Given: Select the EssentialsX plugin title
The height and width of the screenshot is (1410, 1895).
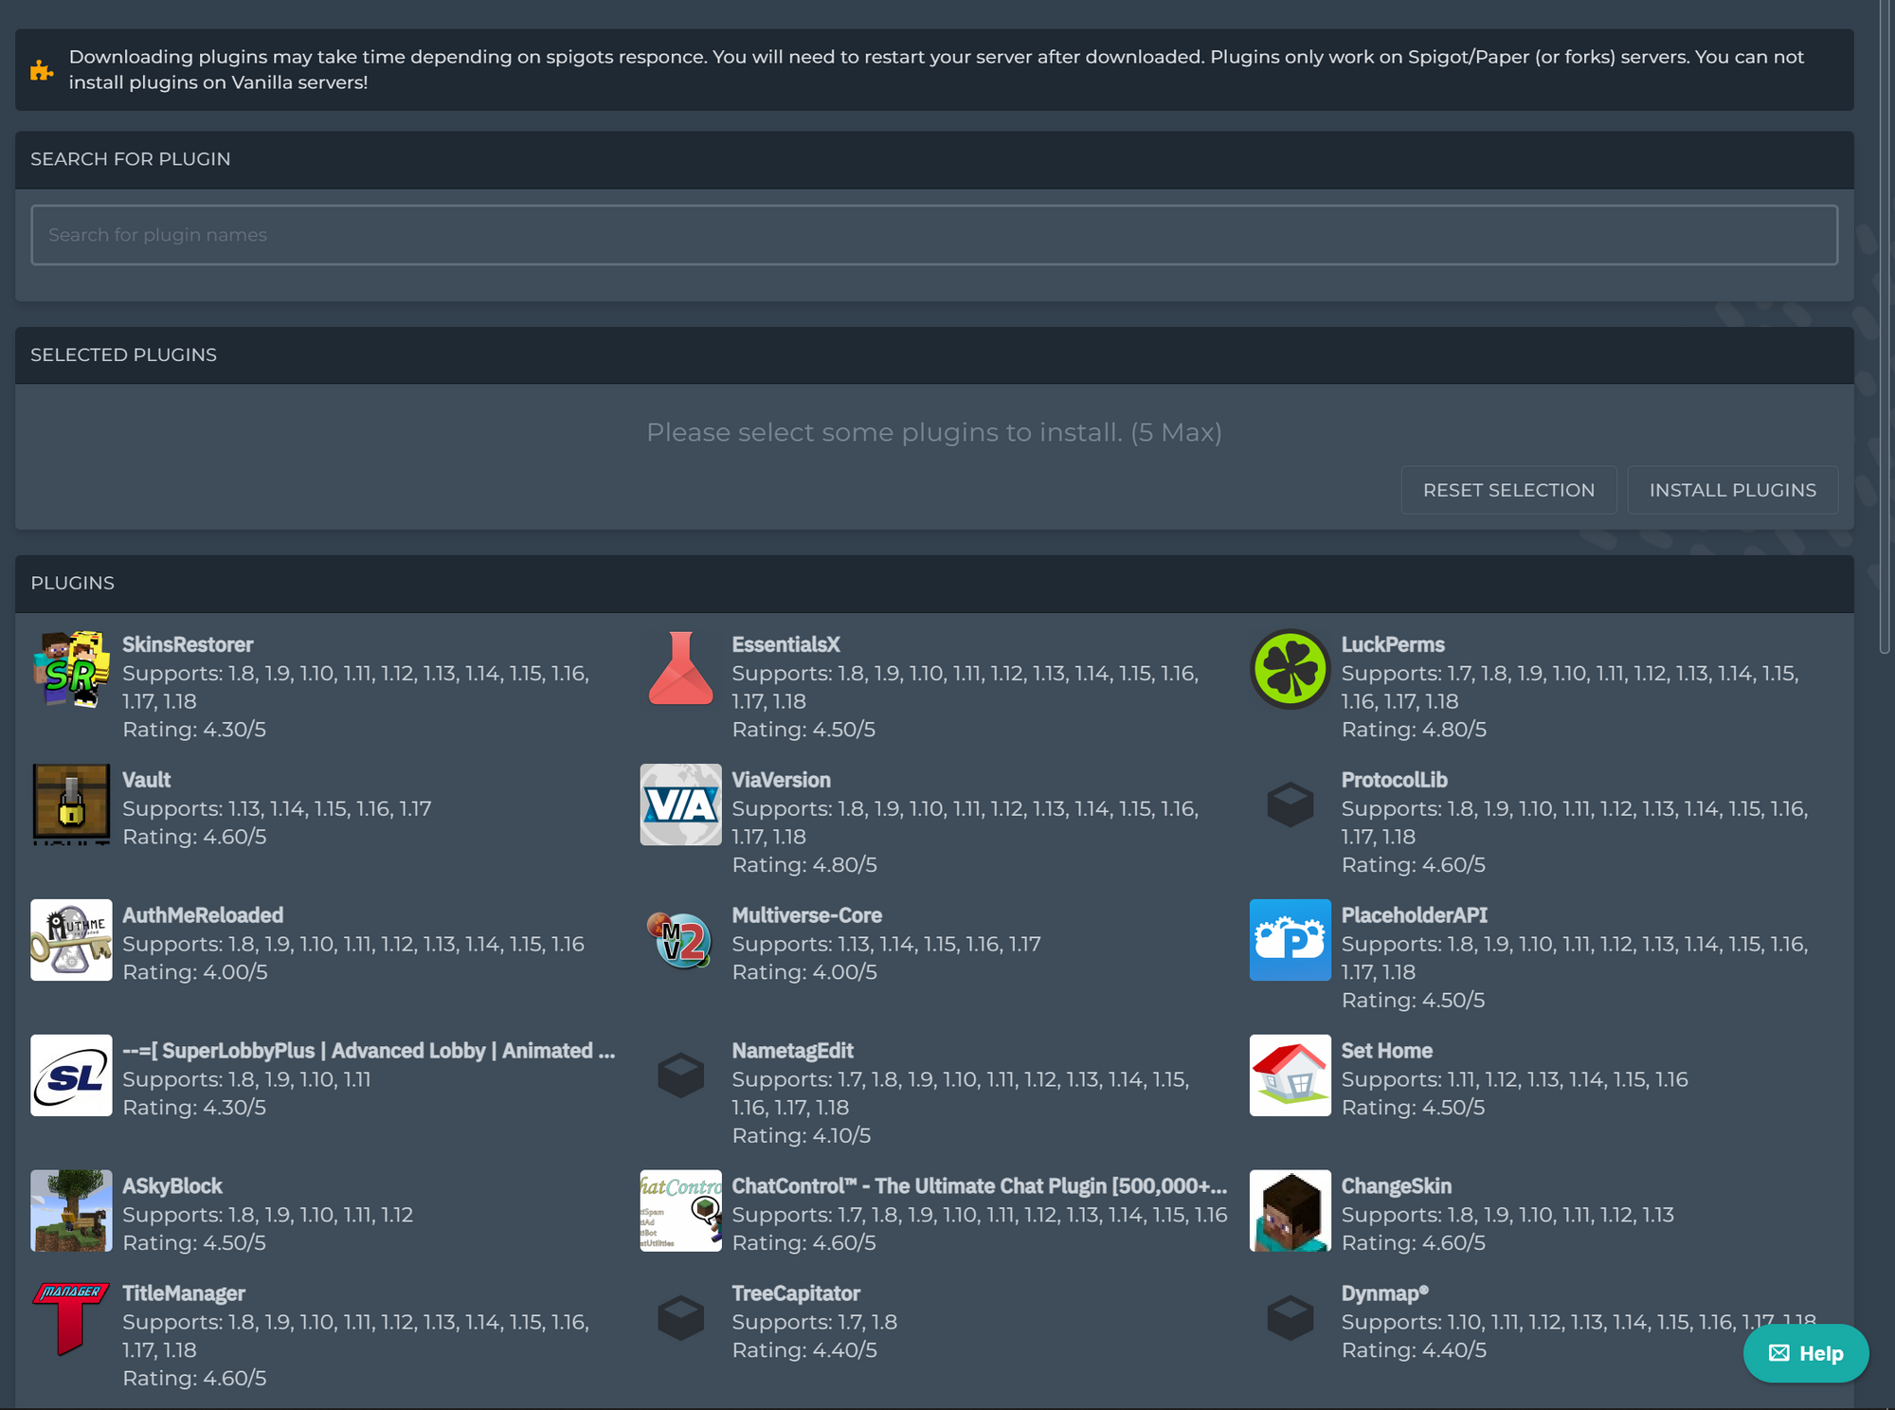Looking at the screenshot, I should point(785,644).
